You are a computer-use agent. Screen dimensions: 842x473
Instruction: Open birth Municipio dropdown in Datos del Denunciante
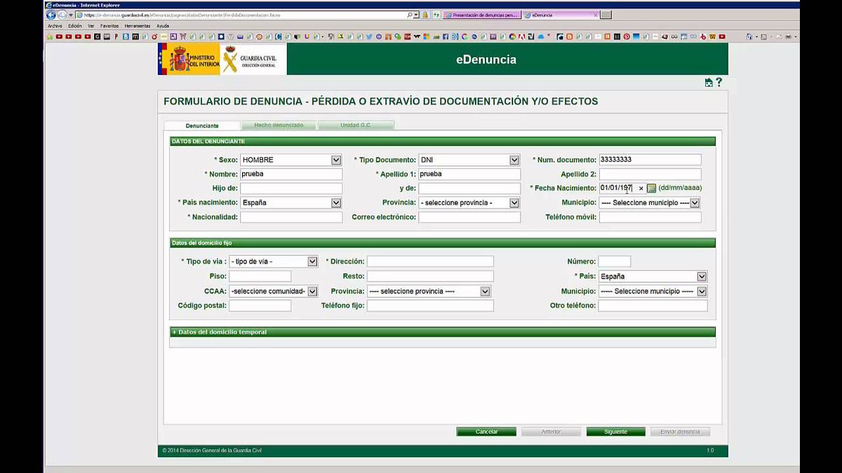(650, 203)
